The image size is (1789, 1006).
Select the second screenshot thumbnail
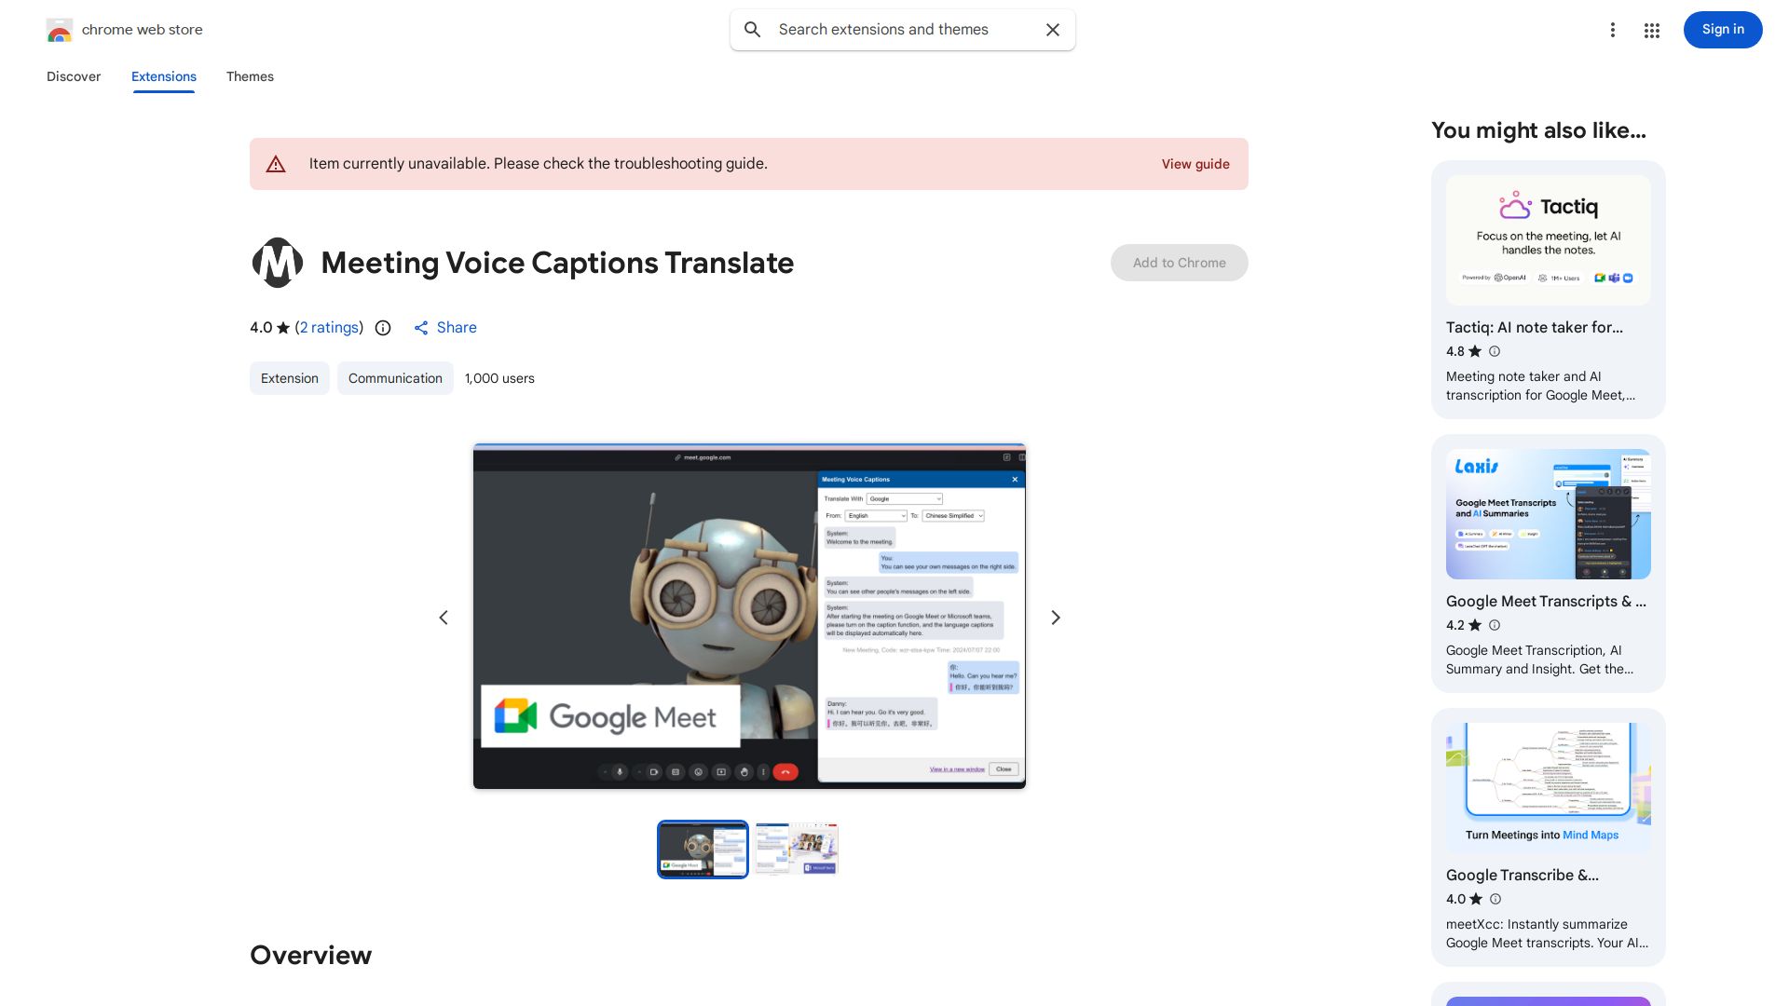(x=796, y=849)
